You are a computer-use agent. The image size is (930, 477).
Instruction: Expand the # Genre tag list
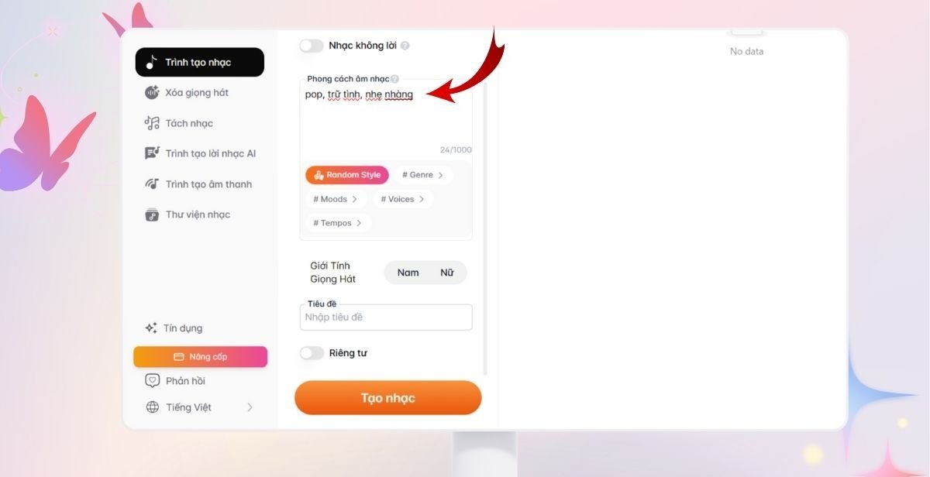[423, 175]
